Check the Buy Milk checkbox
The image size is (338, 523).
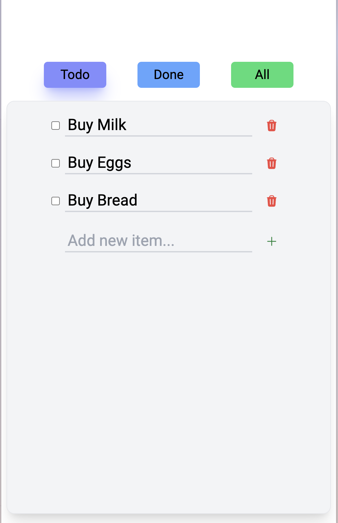[x=56, y=126]
